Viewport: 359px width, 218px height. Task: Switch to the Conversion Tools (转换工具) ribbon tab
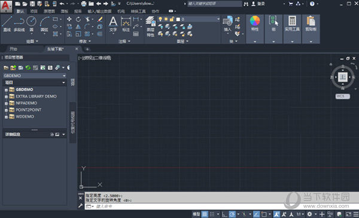[x=138, y=11]
